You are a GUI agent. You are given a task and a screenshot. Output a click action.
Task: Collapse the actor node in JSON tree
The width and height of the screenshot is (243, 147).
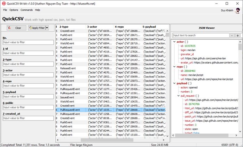[x=174, y=42]
